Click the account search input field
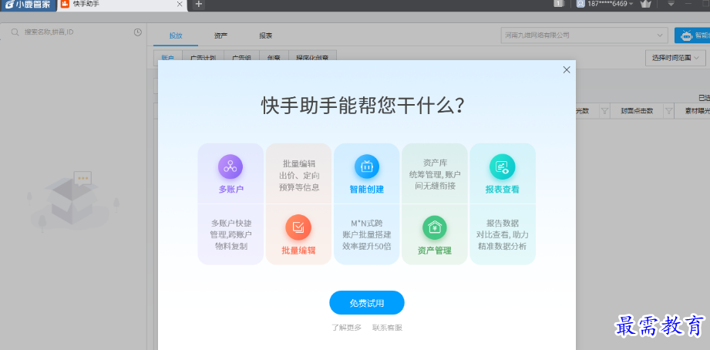The image size is (710, 350). [x=75, y=32]
